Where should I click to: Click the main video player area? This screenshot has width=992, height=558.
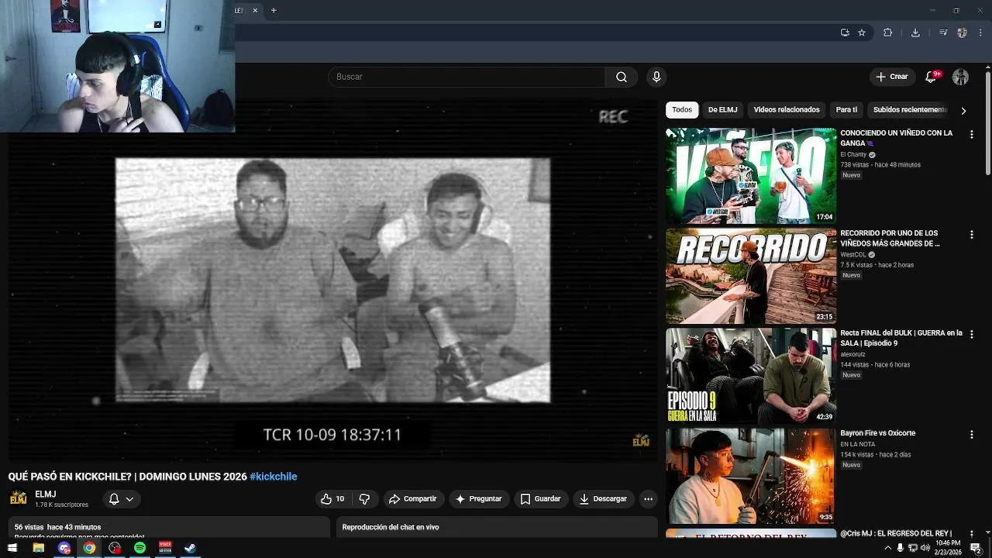pos(333,281)
